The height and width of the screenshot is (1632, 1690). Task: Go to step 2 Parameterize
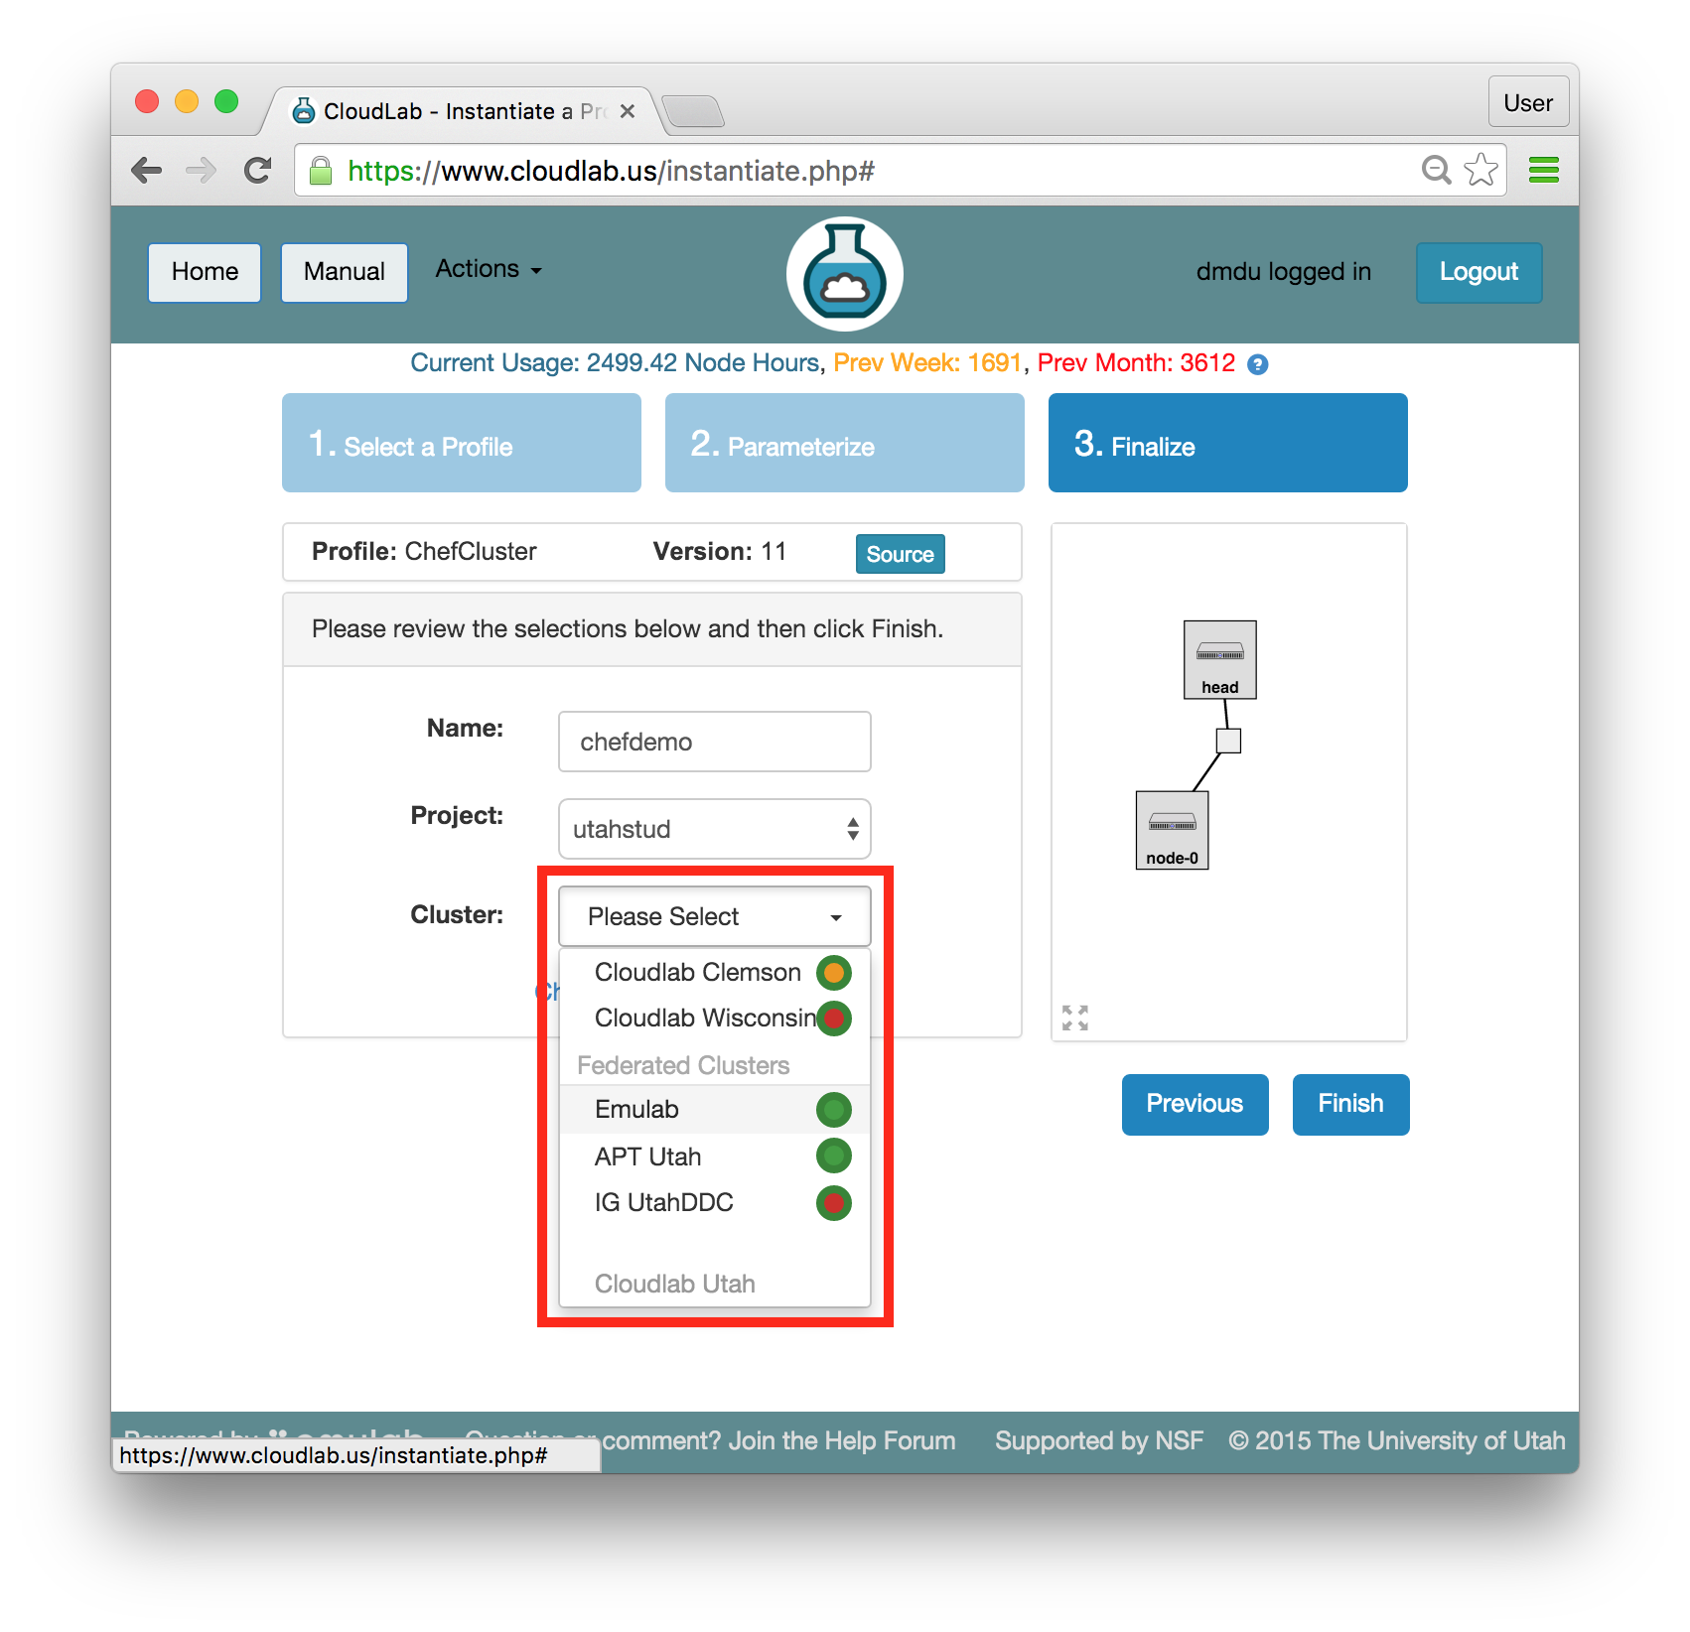(845, 443)
